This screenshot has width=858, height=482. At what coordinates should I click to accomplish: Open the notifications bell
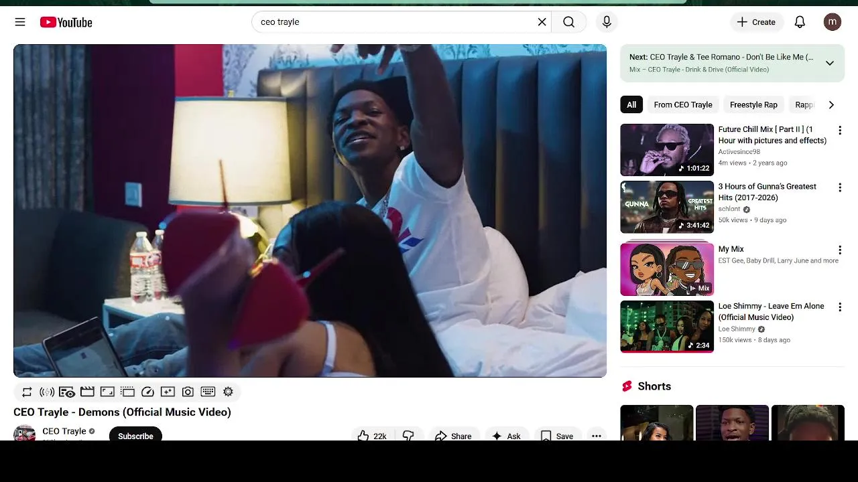click(x=800, y=22)
